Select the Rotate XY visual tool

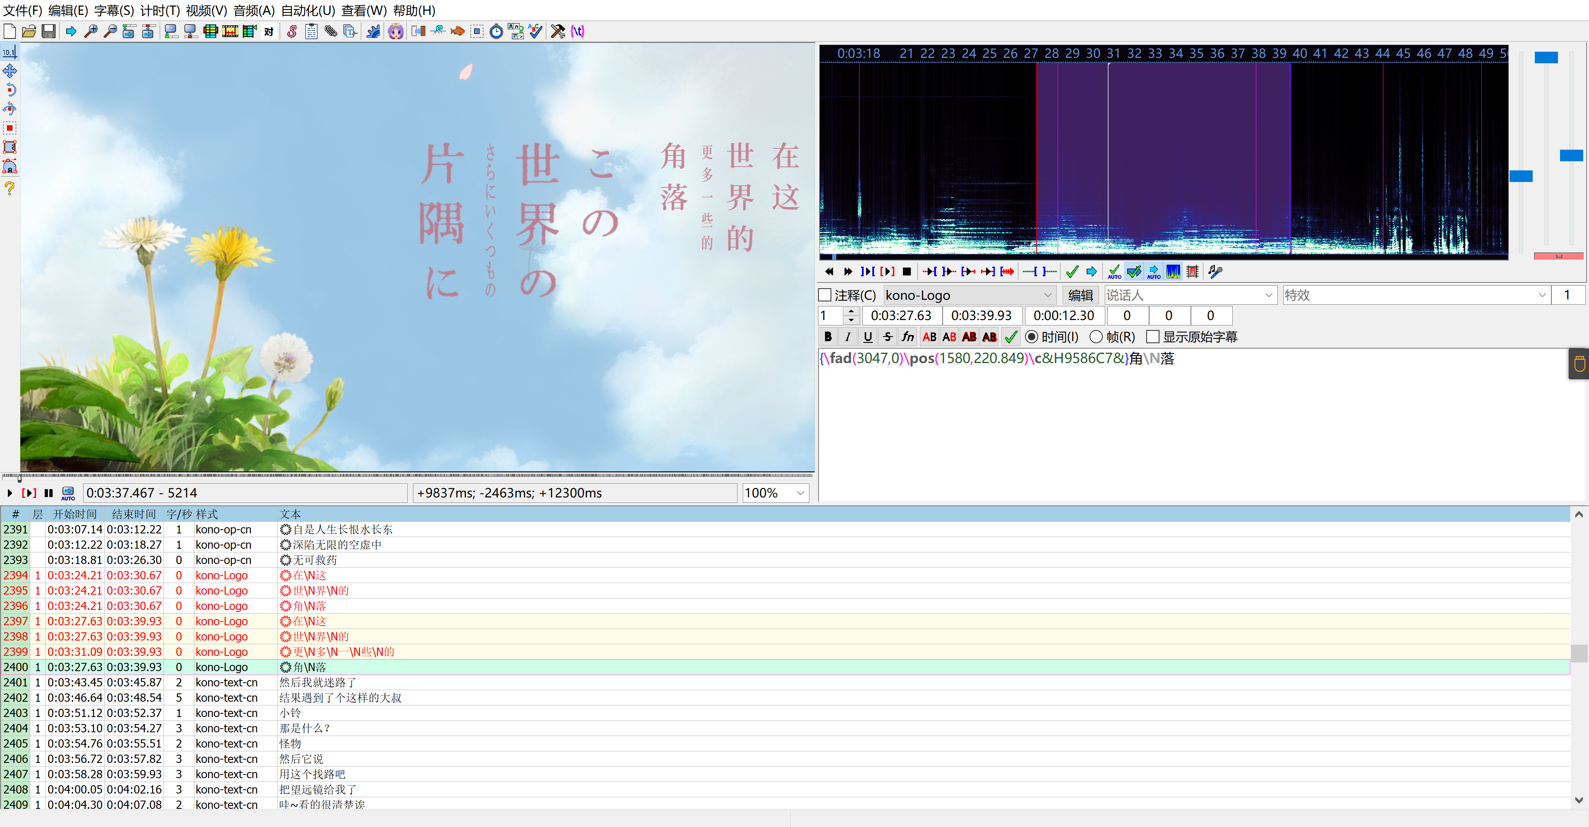(10, 109)
